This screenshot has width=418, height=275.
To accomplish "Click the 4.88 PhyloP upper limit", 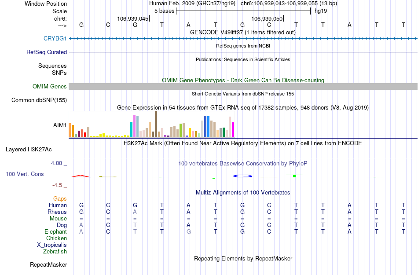I will point(56,163).
